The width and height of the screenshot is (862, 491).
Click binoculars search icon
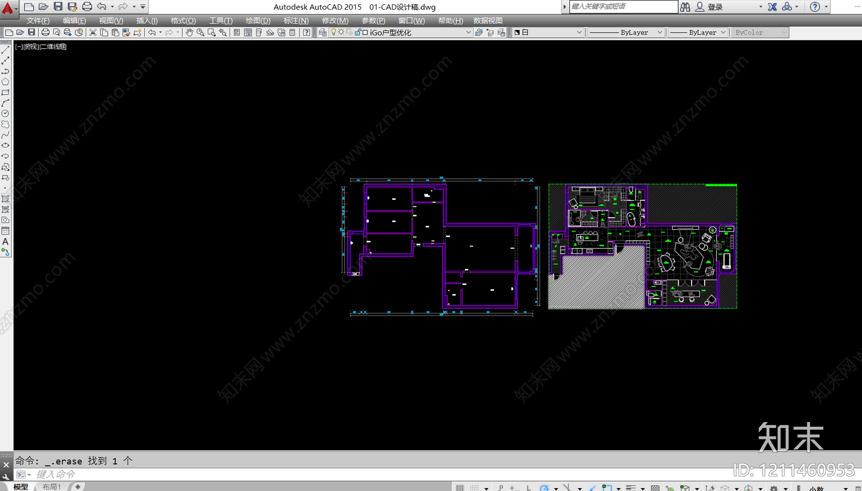(x=685, y=7)
